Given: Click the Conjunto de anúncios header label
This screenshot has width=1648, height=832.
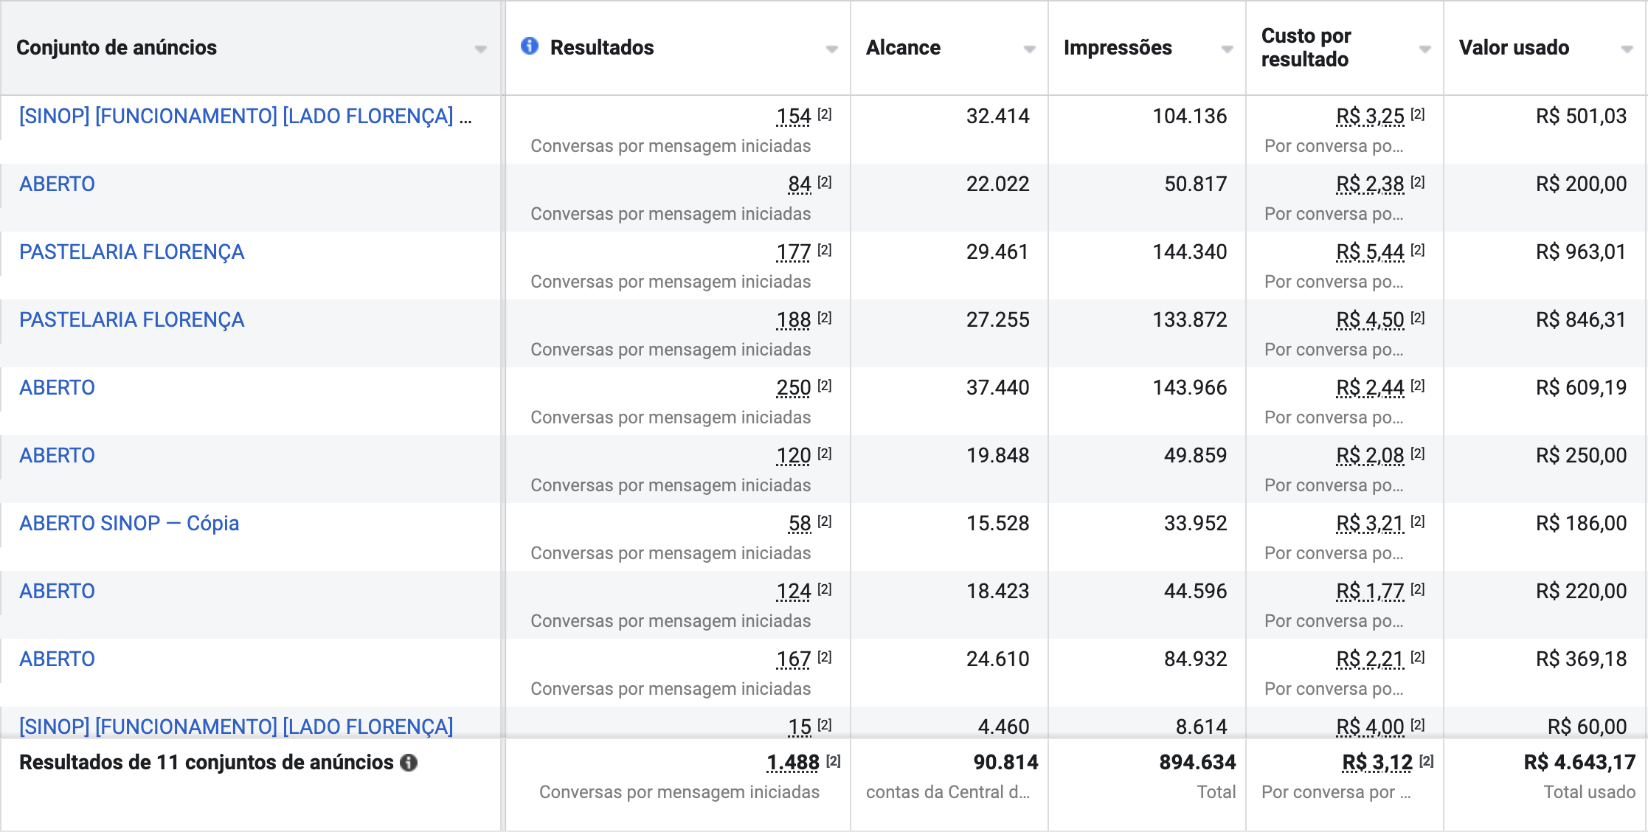Looking at the screenshot, I should pos(117,48).
